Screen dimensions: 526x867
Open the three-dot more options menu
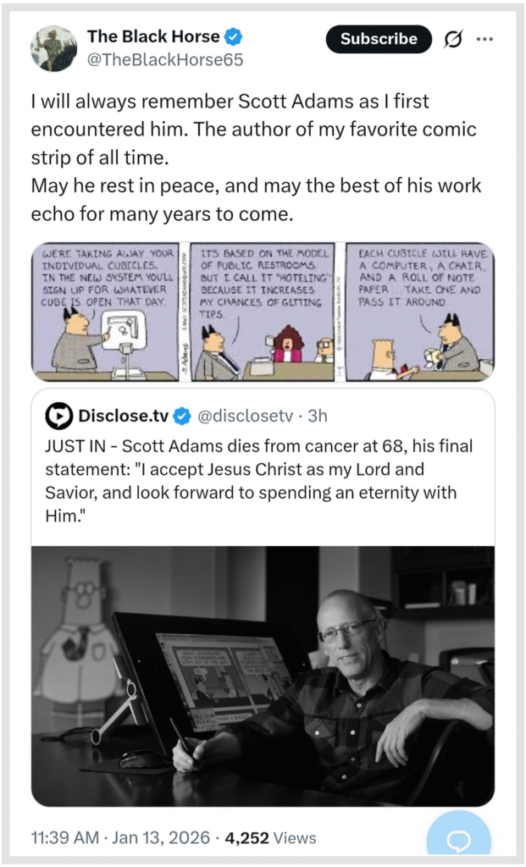tap(484, 39)
